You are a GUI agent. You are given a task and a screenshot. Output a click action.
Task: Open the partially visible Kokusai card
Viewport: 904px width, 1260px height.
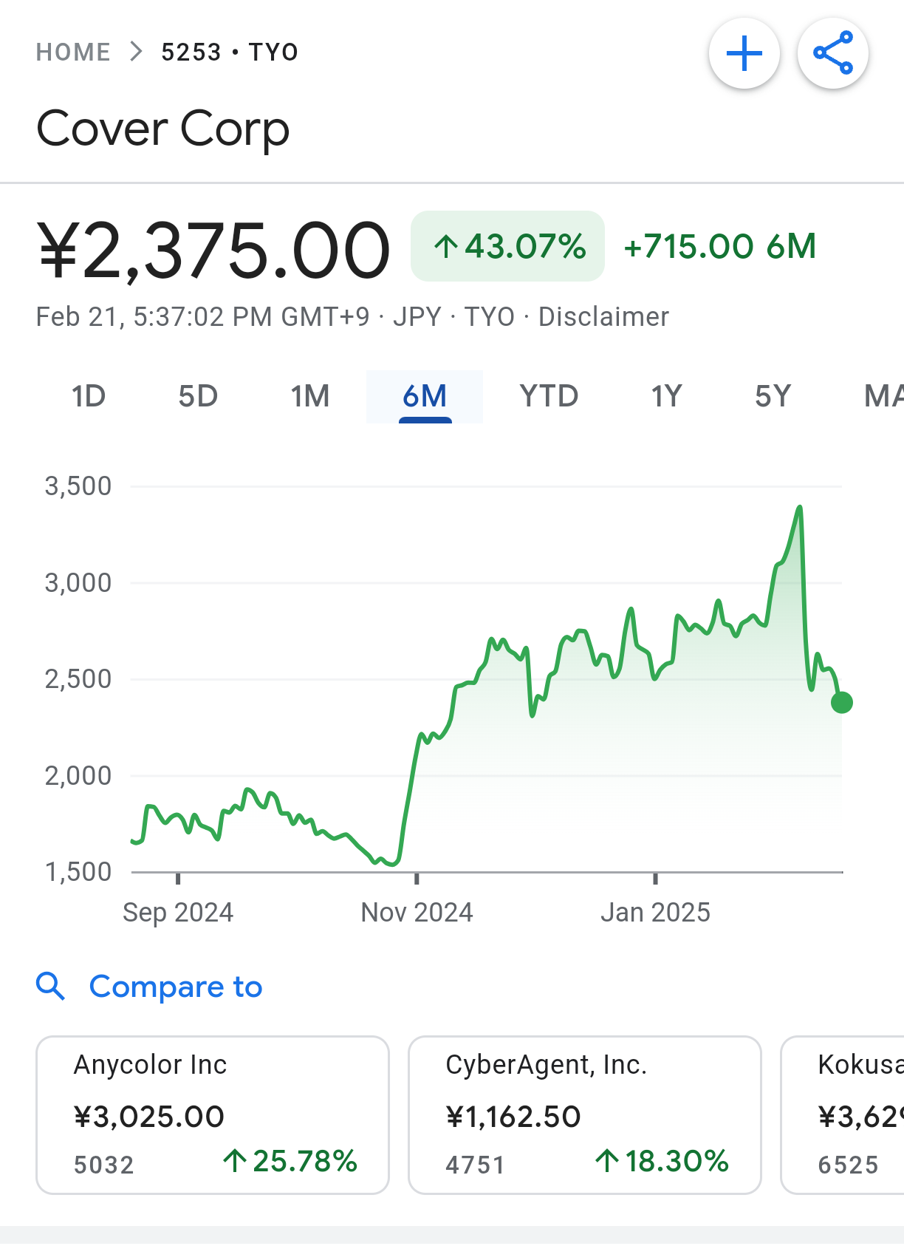pyautogui.click(x=843, y=1114)
